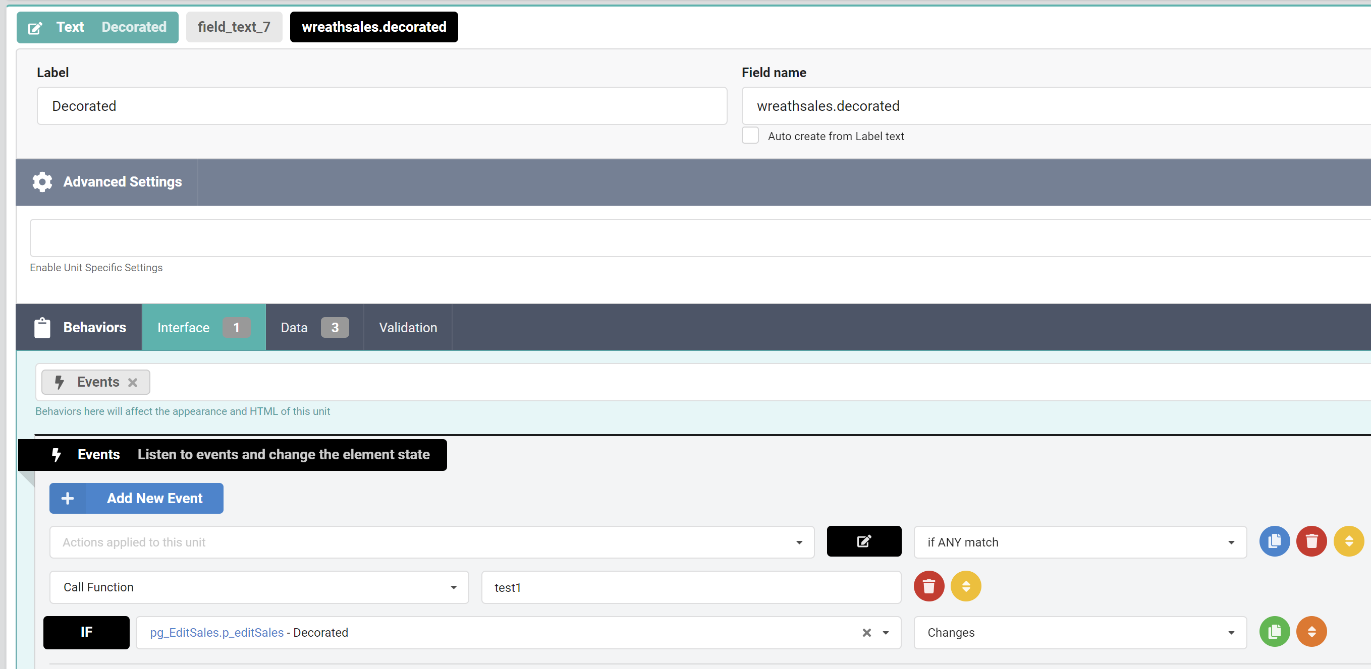Click the Label input containing Decorated

(381, 106)
